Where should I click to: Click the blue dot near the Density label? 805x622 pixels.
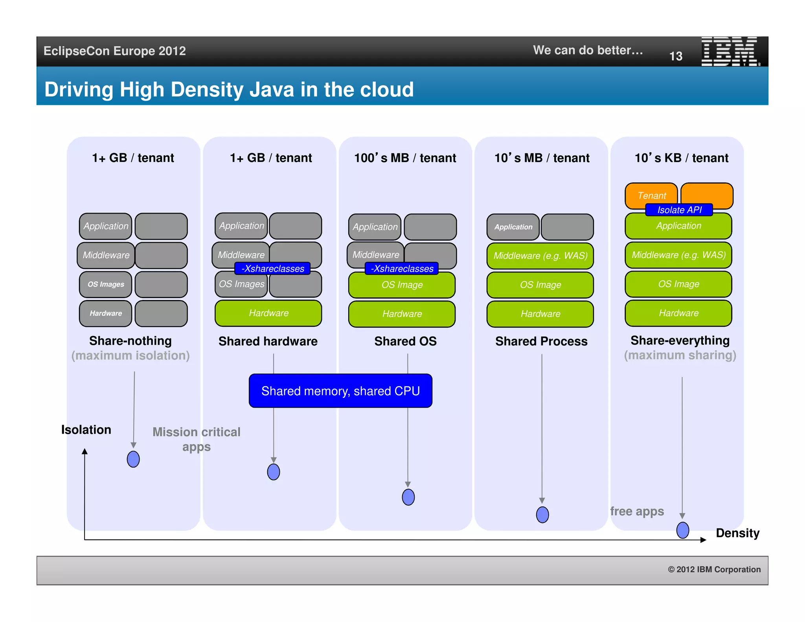[x=682, y=530]
